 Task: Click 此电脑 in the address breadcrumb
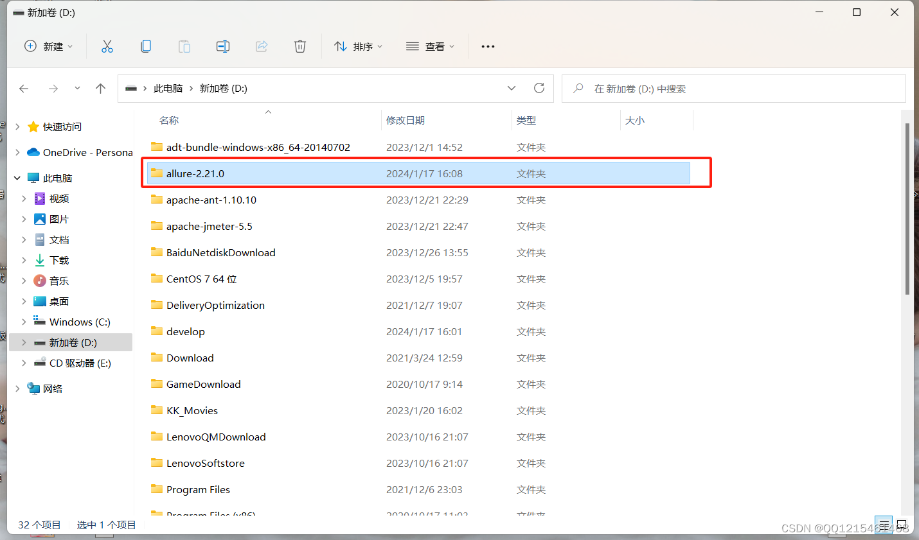pos(168,89)
